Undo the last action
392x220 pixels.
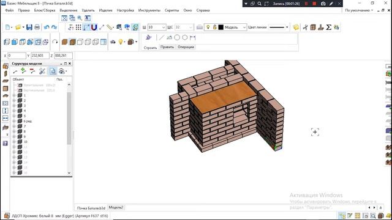[x=47, y=27]
